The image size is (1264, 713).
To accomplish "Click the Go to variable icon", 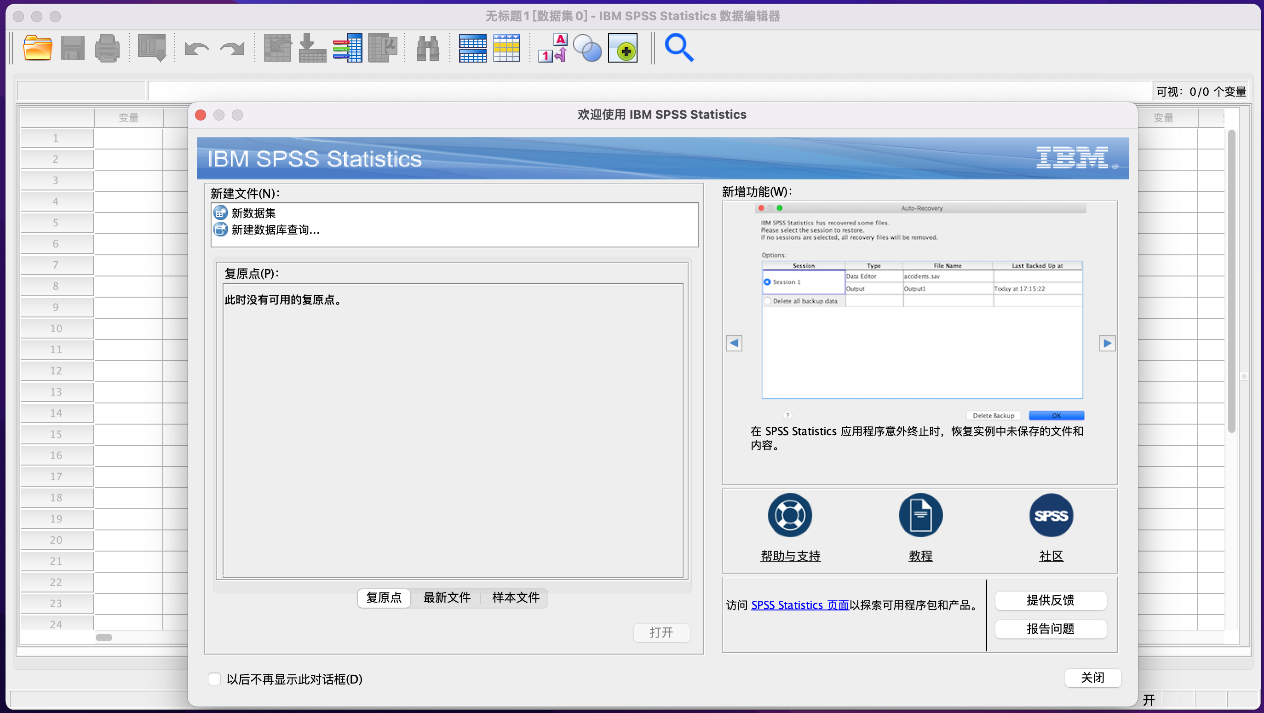I will click(x=313, y=48).
